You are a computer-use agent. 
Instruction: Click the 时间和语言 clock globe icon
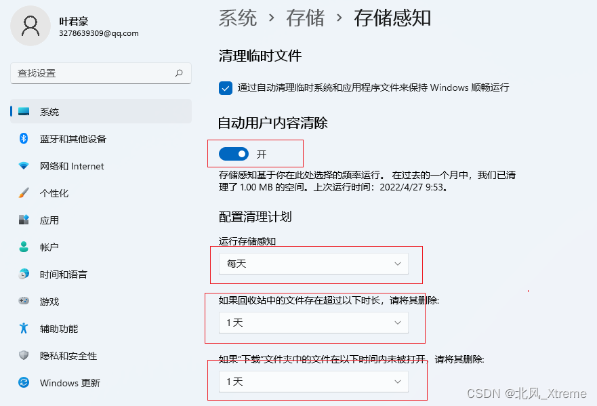[x=24, y=274]
